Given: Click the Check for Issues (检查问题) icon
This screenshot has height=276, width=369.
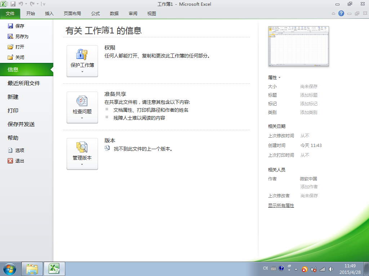Looking at the screenshot, I should 82,101.
